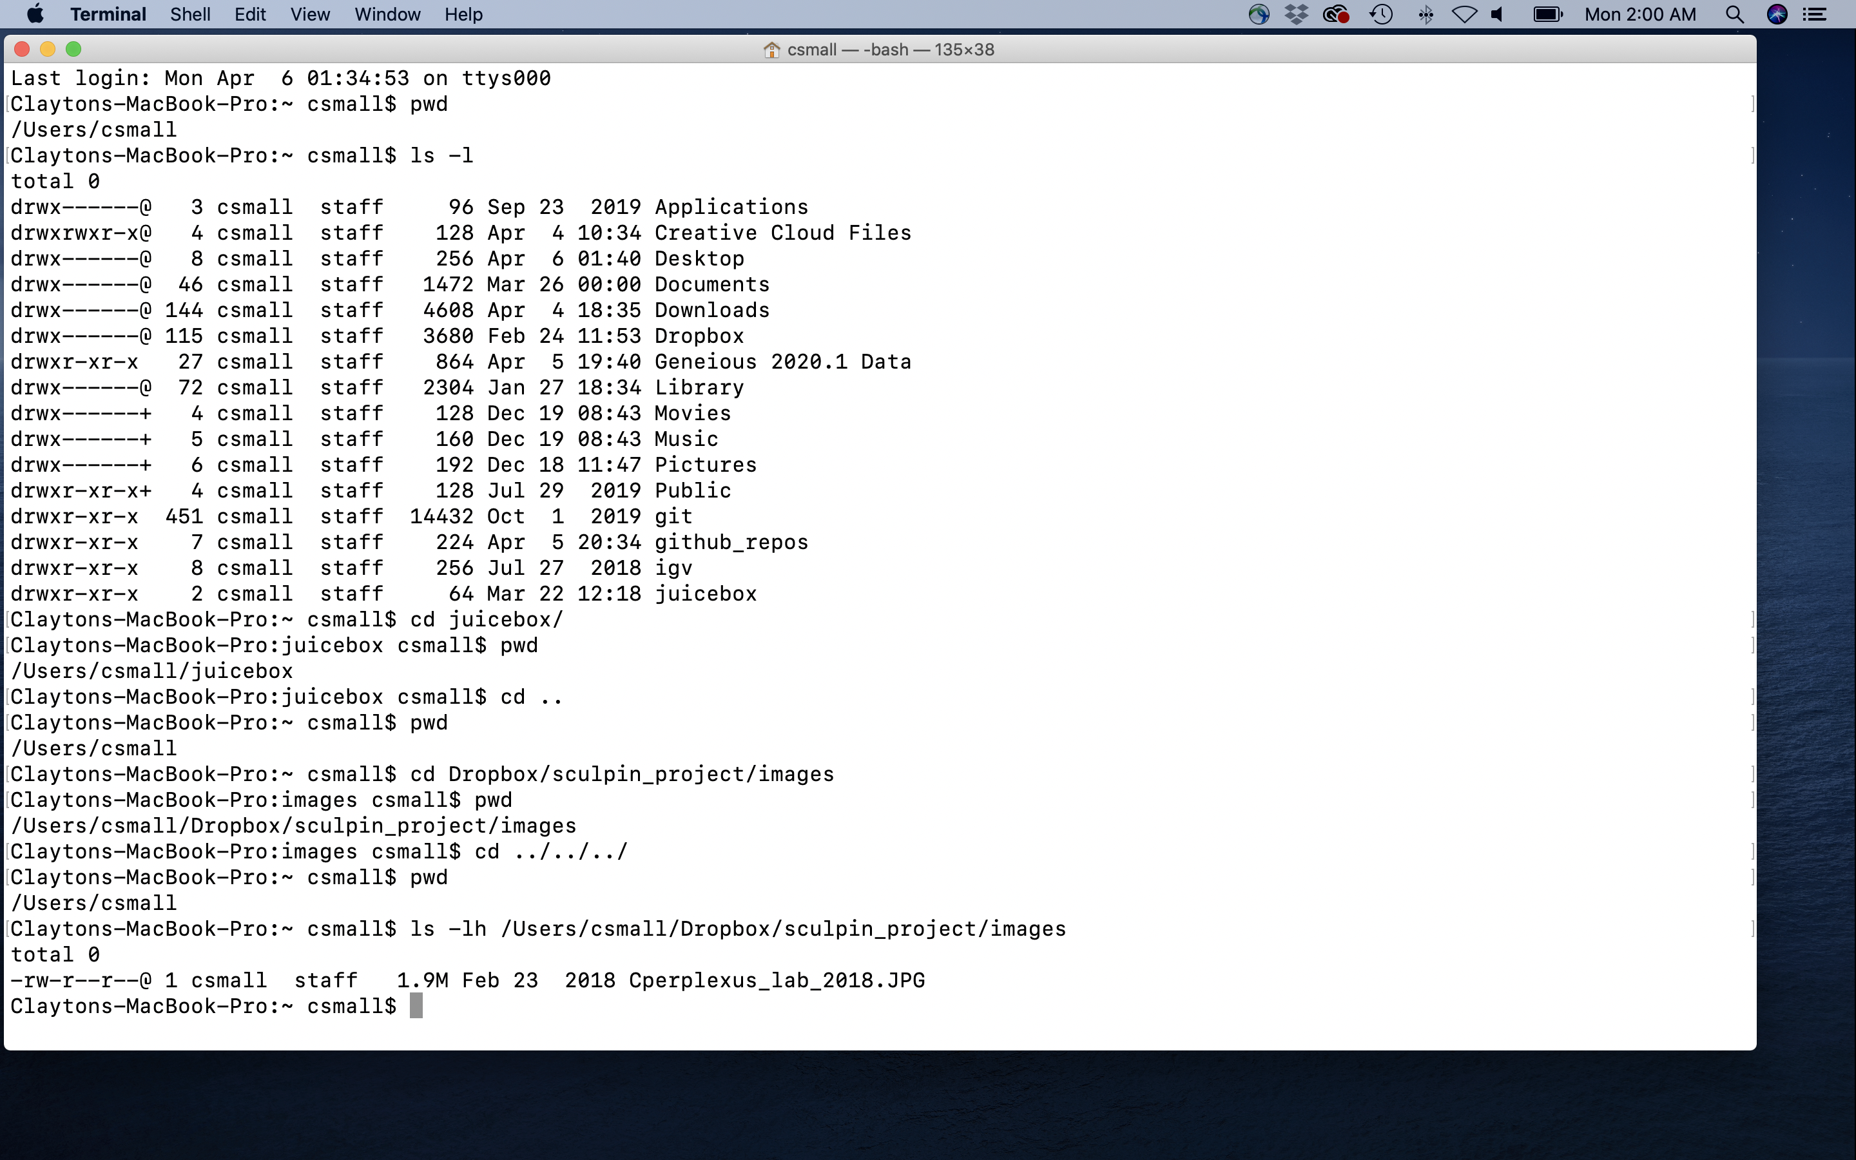This screenshot has height=1160, width=1856.
Task: Open the Edit menu
Action: pyautogui.click(x=250, y=14)
